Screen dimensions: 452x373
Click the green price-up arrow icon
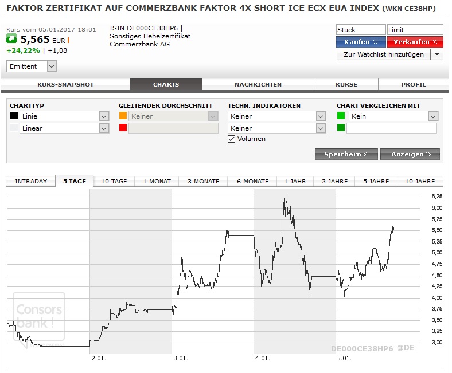point(11,38)
